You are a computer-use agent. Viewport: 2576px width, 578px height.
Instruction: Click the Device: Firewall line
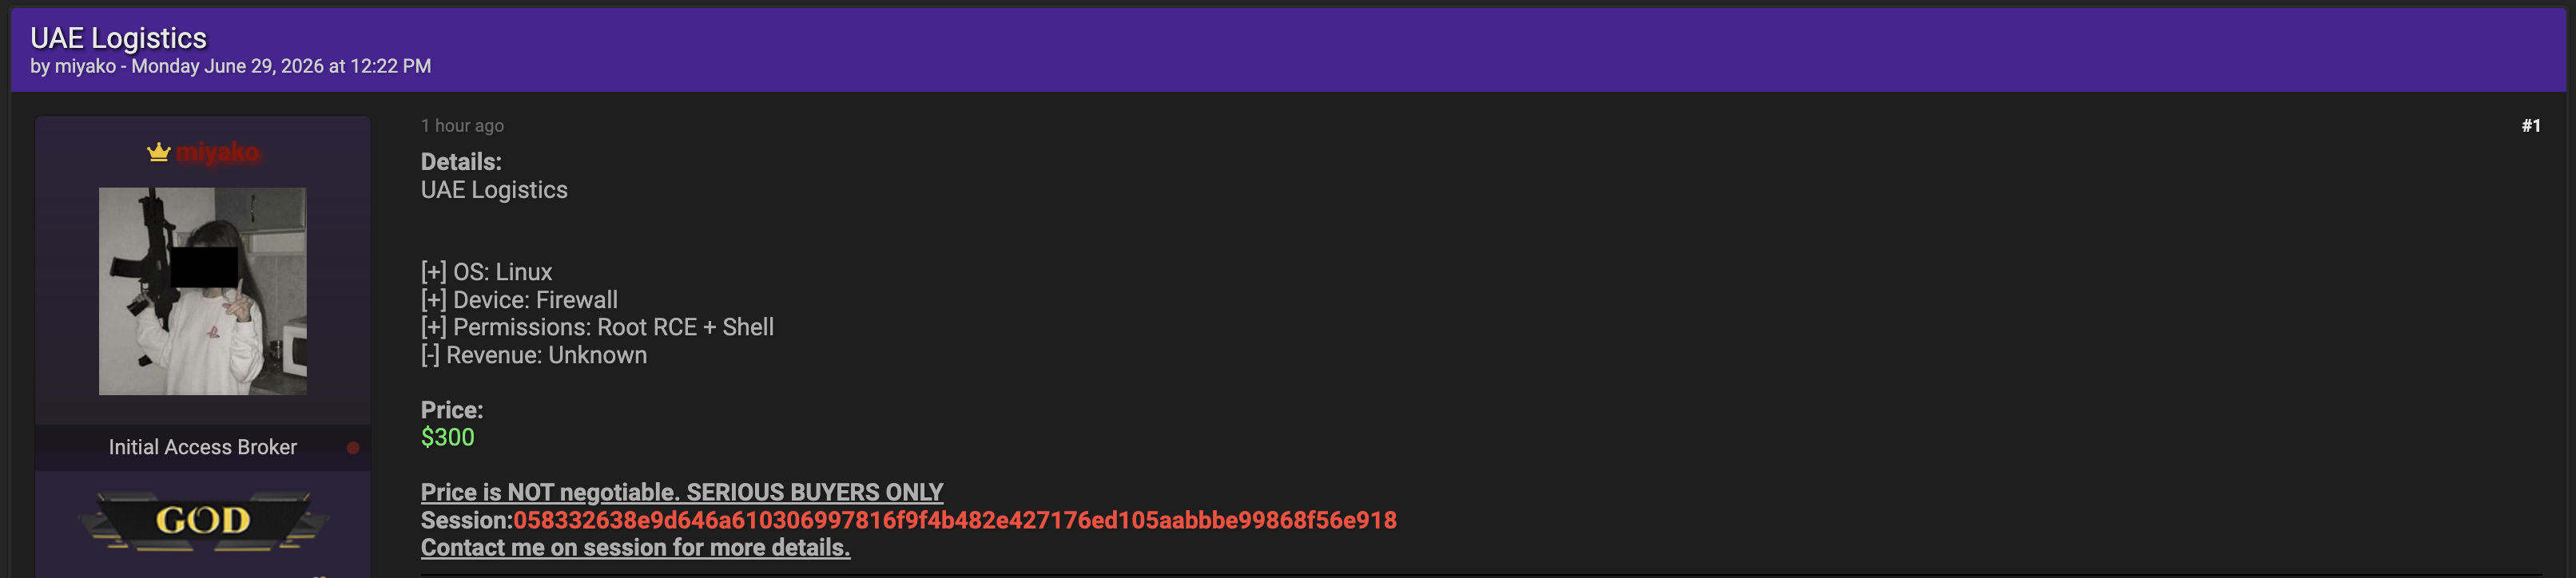pyautogui.click(x=519, y=300)
